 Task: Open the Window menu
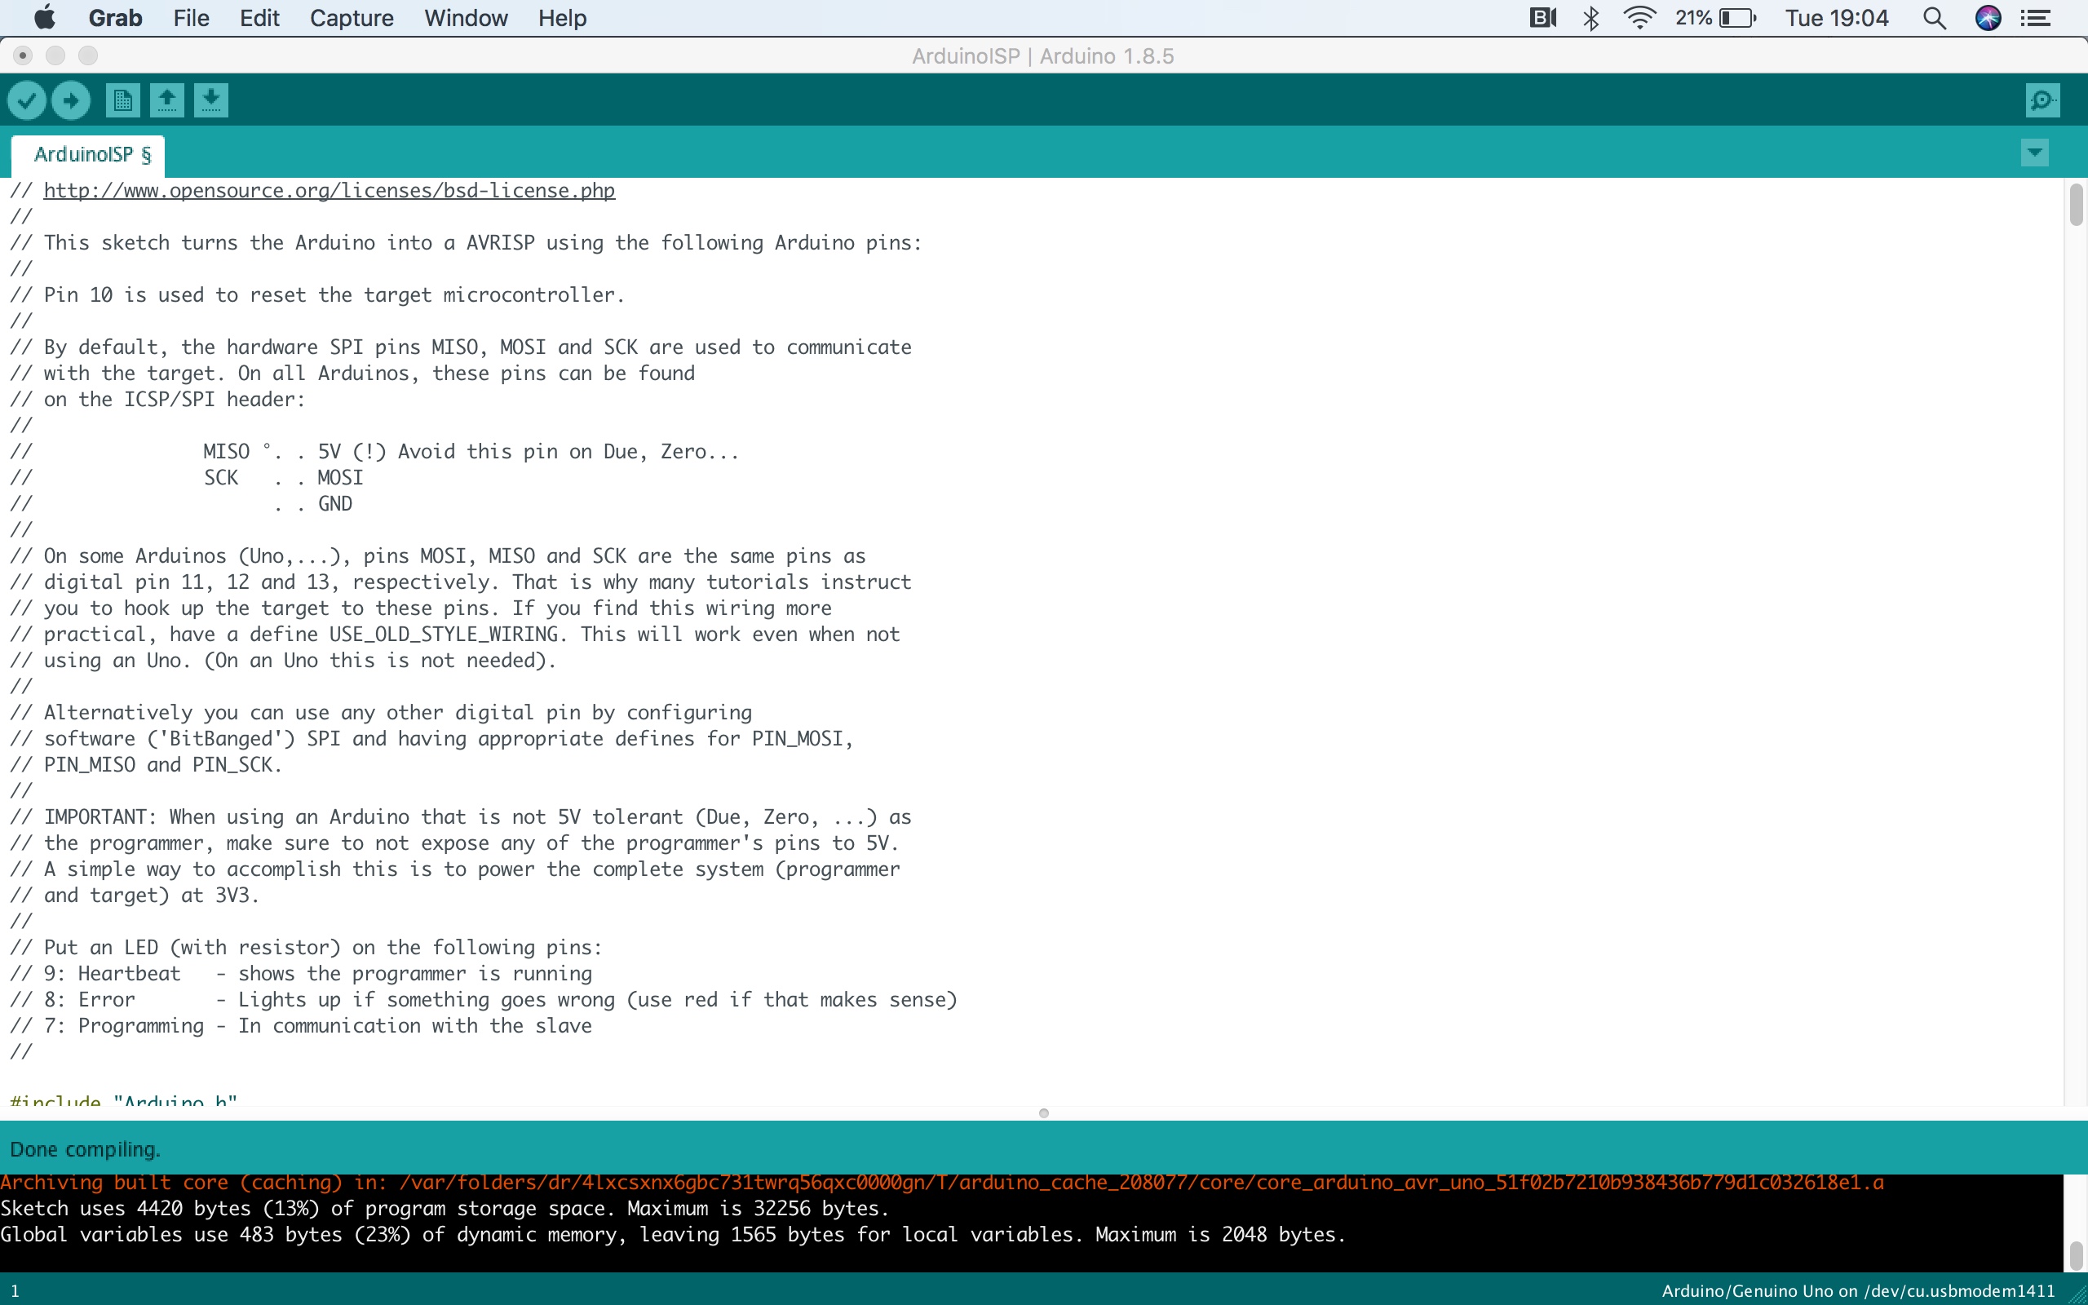coord(466,18)
